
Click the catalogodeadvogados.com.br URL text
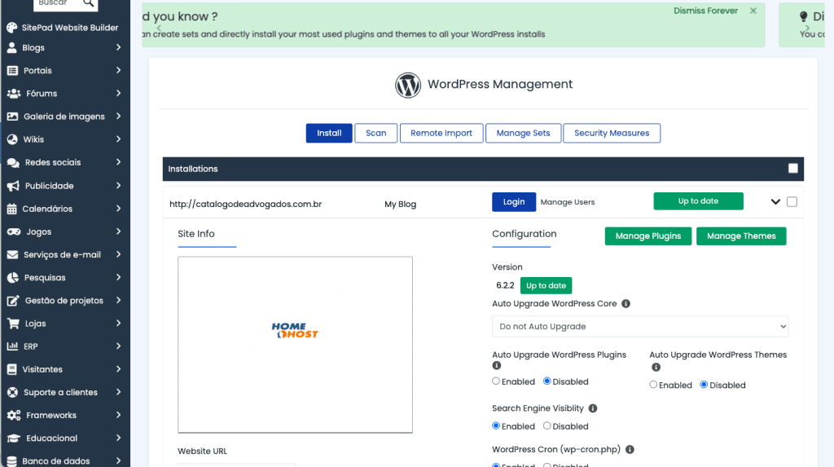[x=245, y=204]
